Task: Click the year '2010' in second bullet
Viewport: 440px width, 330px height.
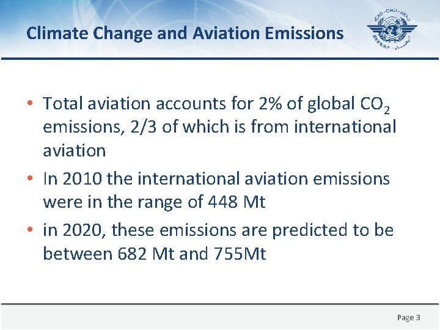Action: pos(81,178)
